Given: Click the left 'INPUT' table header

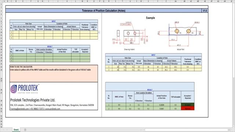Looking at the screenshot, I should 54,21.
